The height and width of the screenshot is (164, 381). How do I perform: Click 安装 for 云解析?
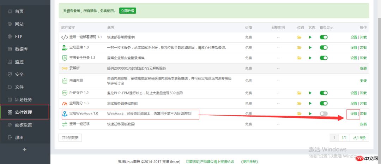363,68
